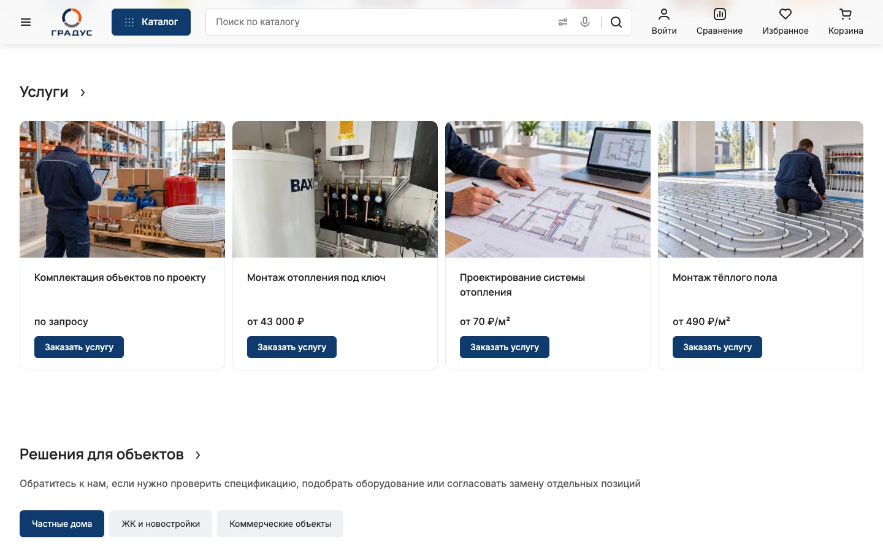Order Монтаж отопления под ключ service
Image resolution: width=883 pixels, height=552 pixels.
(x=292, y=347)
